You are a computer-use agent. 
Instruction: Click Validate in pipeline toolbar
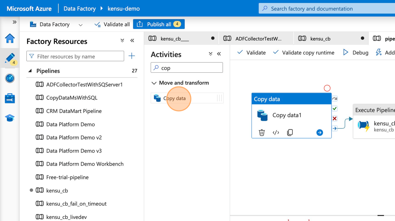(x=251, y=53)
